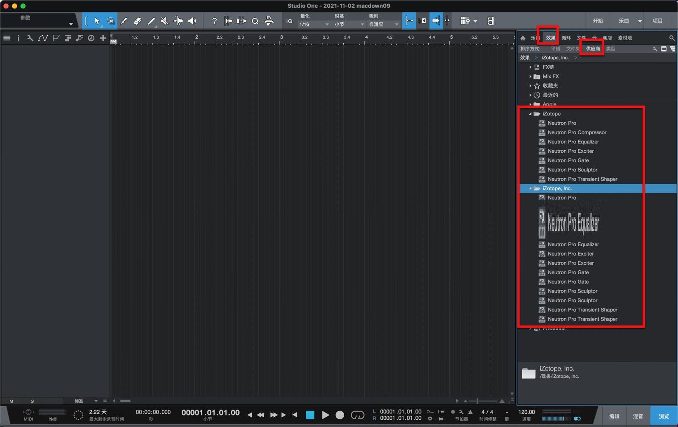The image size is (678, 427).
Task: Open the quantize 1/16 dropdown
Action: click(314, 25)
